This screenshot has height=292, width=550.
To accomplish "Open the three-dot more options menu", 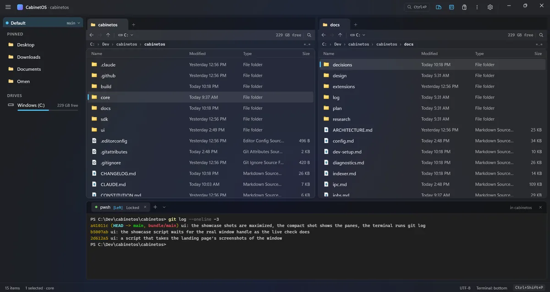I will [x=477, y=7].
